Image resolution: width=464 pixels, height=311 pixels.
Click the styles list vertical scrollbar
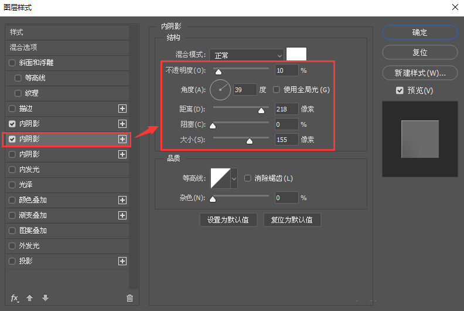[134, 157]
